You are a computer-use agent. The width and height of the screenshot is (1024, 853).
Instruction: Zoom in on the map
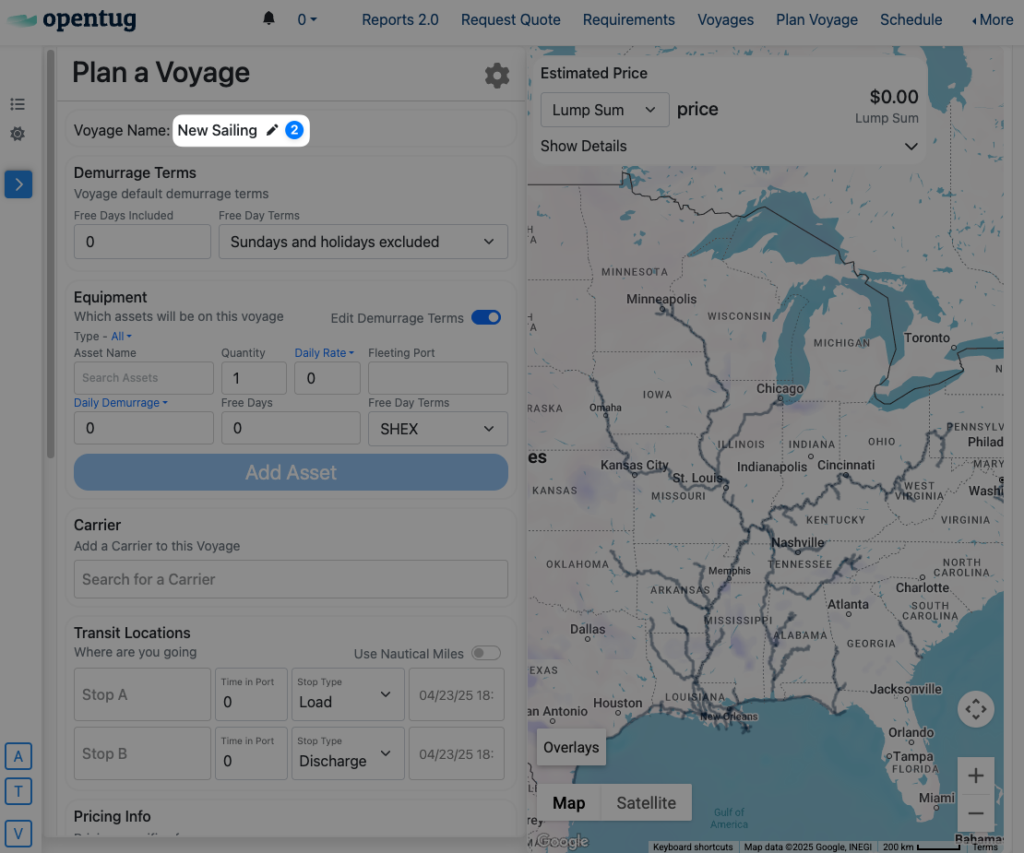tap(976, 776)
